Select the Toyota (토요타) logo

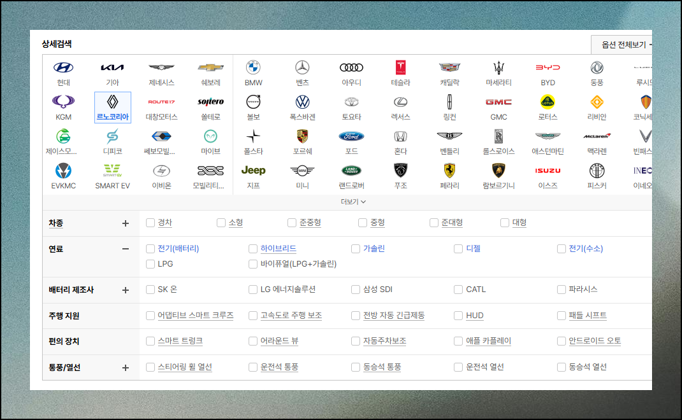point(351,102)
